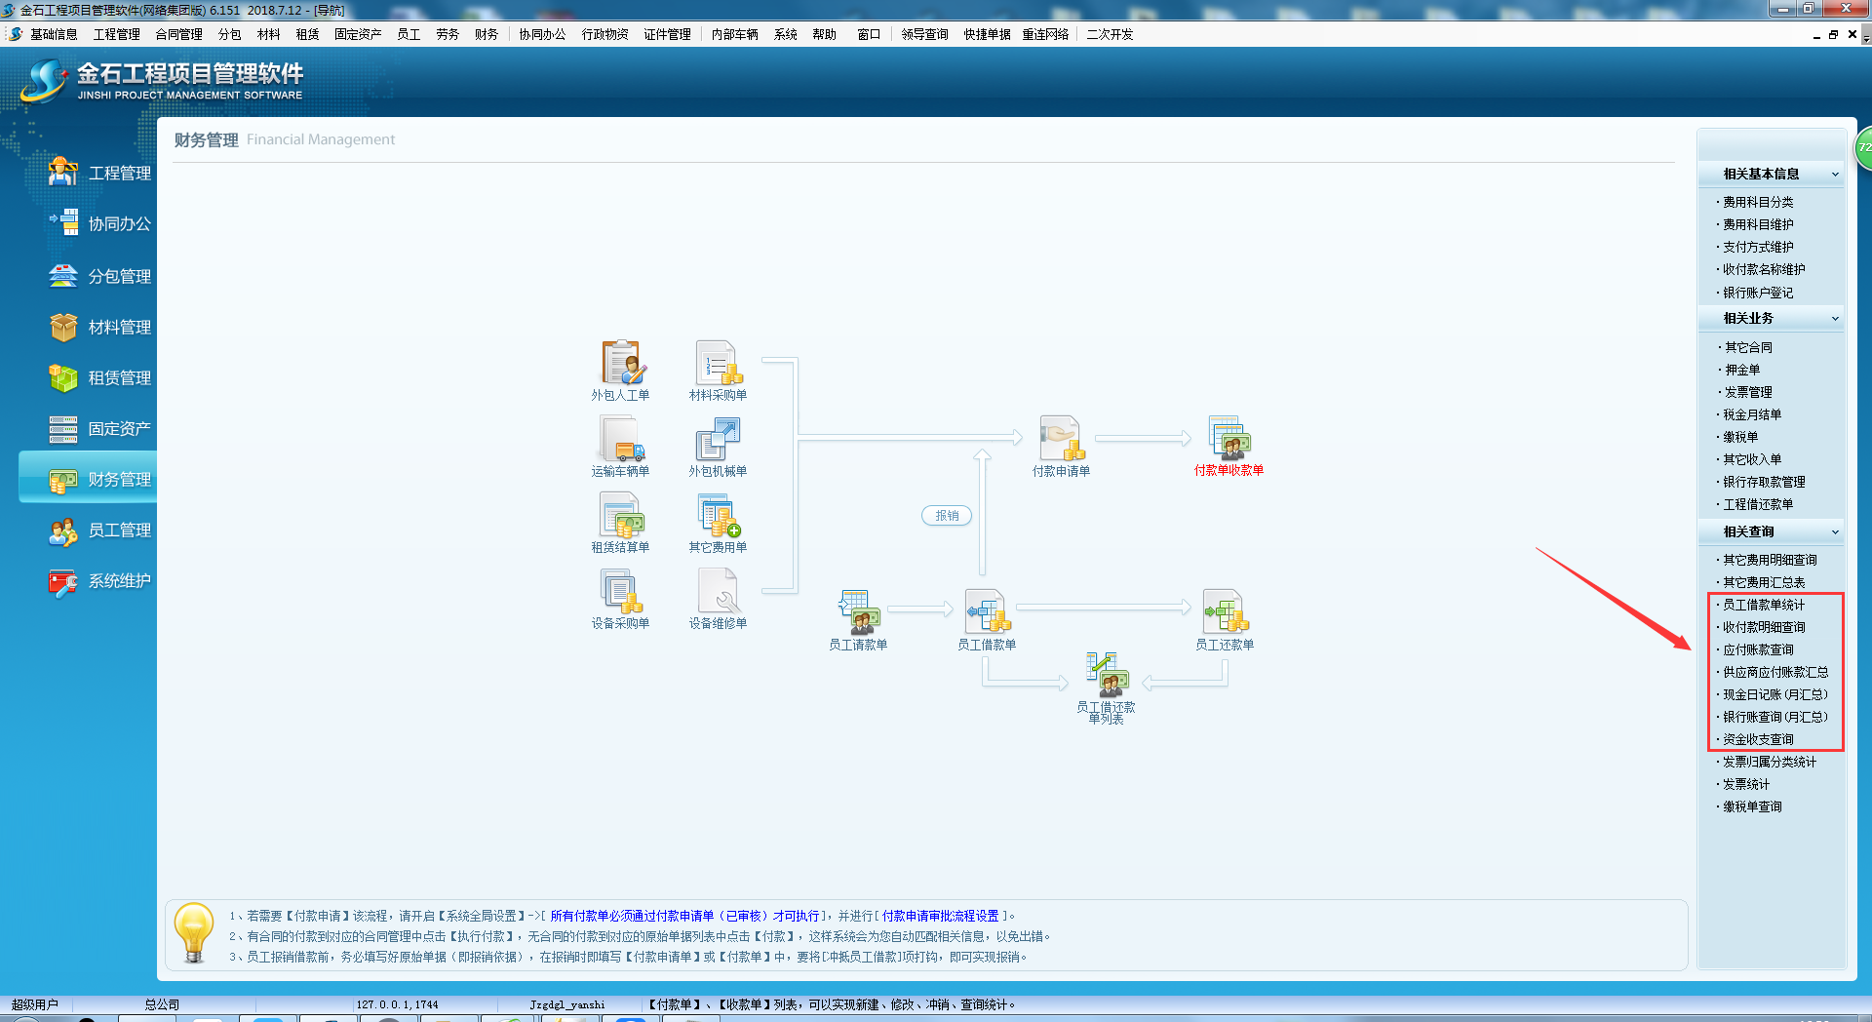Screen dimensions: 1872x1022
Task: Open the 付款申请审批流程设置 link
Action: [x=940, y=917]
